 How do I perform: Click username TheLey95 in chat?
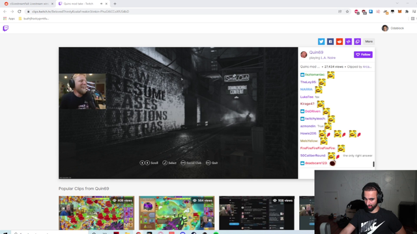point(308,82)
